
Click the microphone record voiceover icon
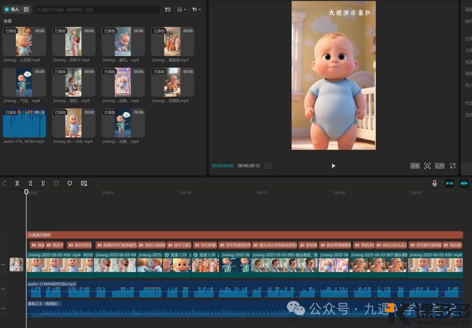[434, 183]
